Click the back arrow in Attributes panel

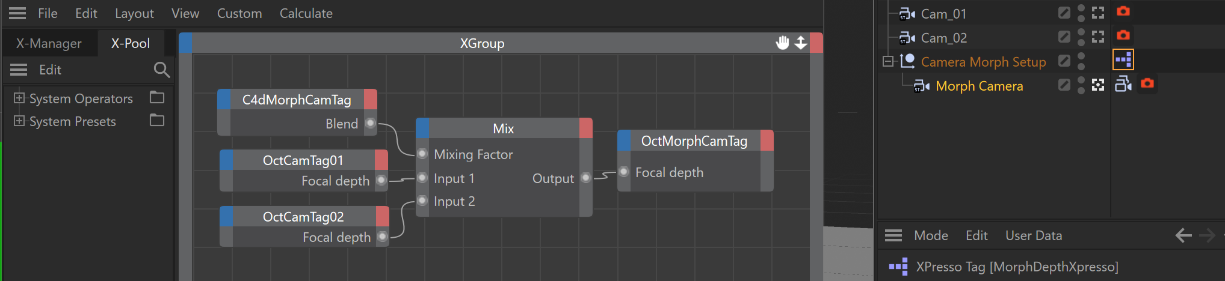tap(1183, 235)
